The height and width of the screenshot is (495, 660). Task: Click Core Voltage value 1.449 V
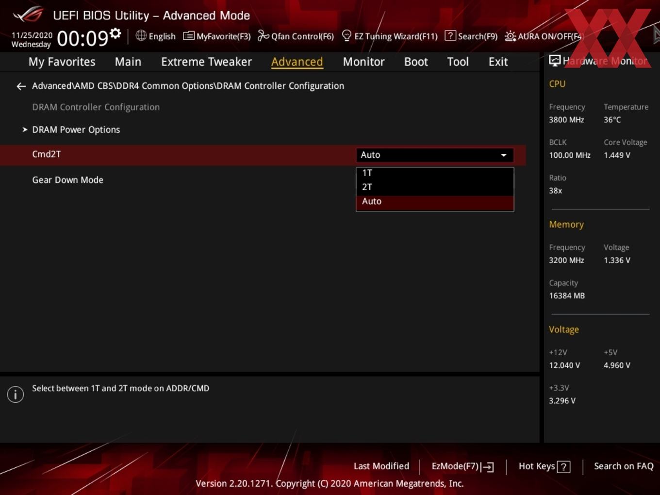pyautogui.click(x=617, y=155)
